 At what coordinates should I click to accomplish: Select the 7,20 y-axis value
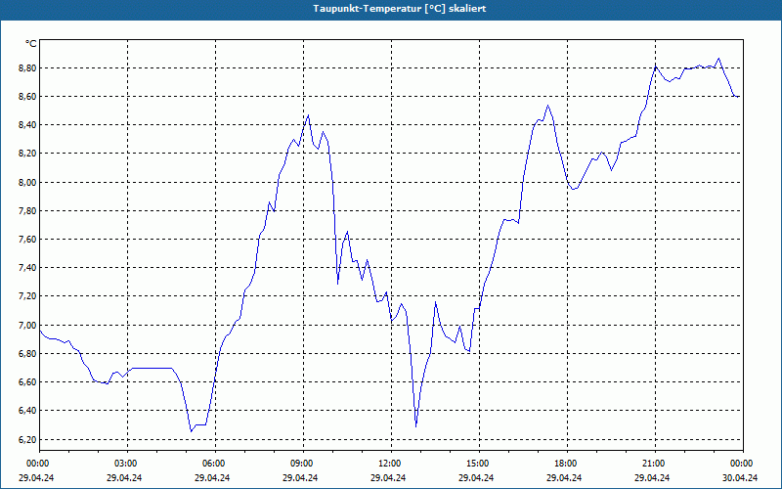(x=27, y=296)
